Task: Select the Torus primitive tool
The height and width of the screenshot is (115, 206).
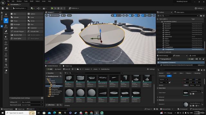Action: 18,21
